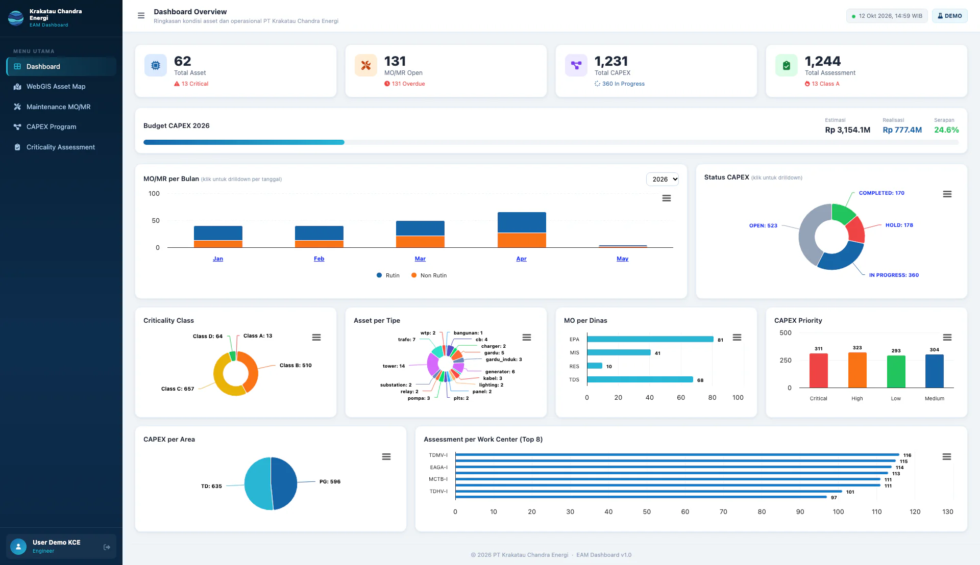The image size is (980, 565).
Task: Toggle the Rutin legend series
Action: pos(388,275)
